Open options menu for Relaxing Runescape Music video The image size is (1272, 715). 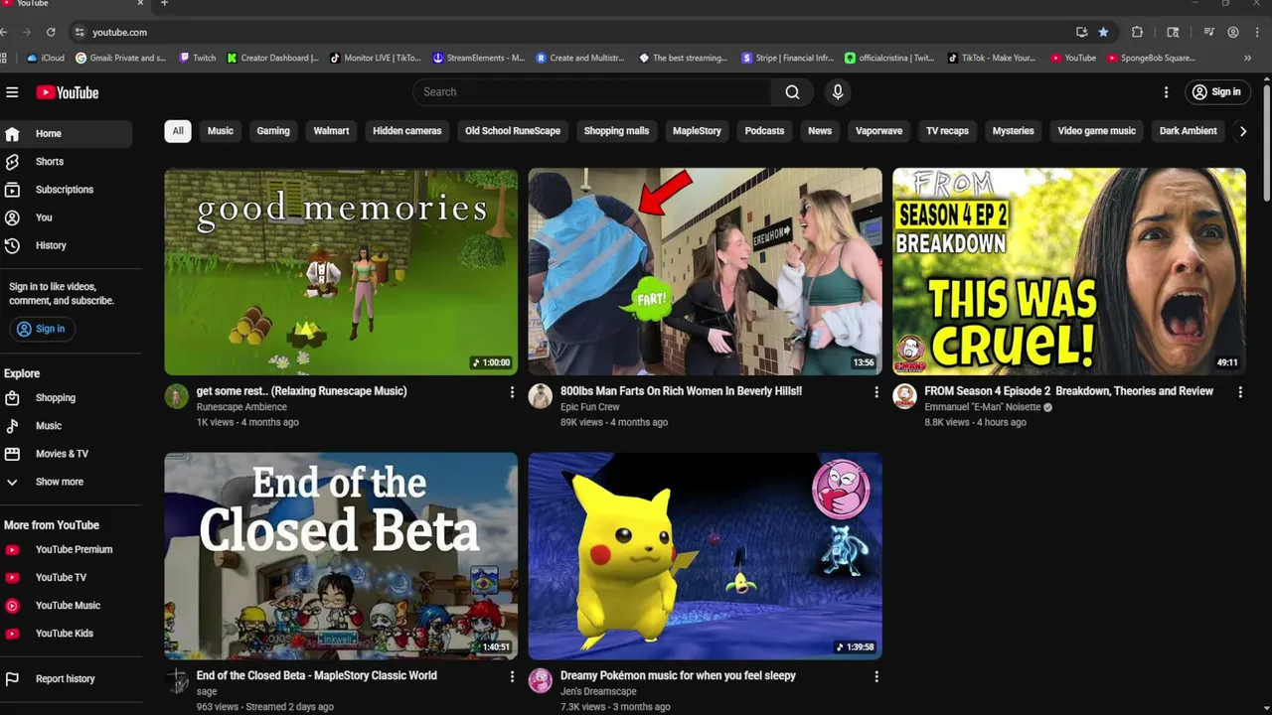tap(512, 392)
